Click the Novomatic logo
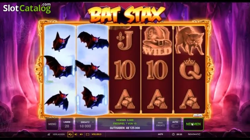The width and height of the screenshot is (250, 140). click(x=194, y=134)
